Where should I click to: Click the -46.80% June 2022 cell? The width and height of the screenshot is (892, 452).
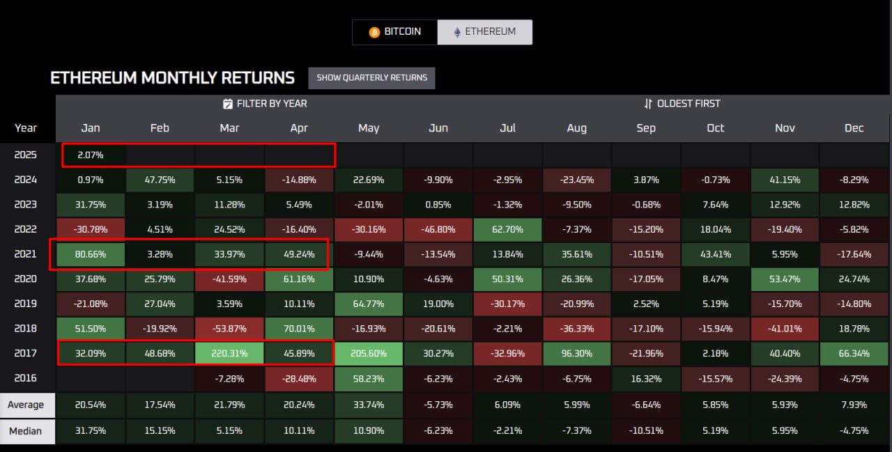[438, 229]
